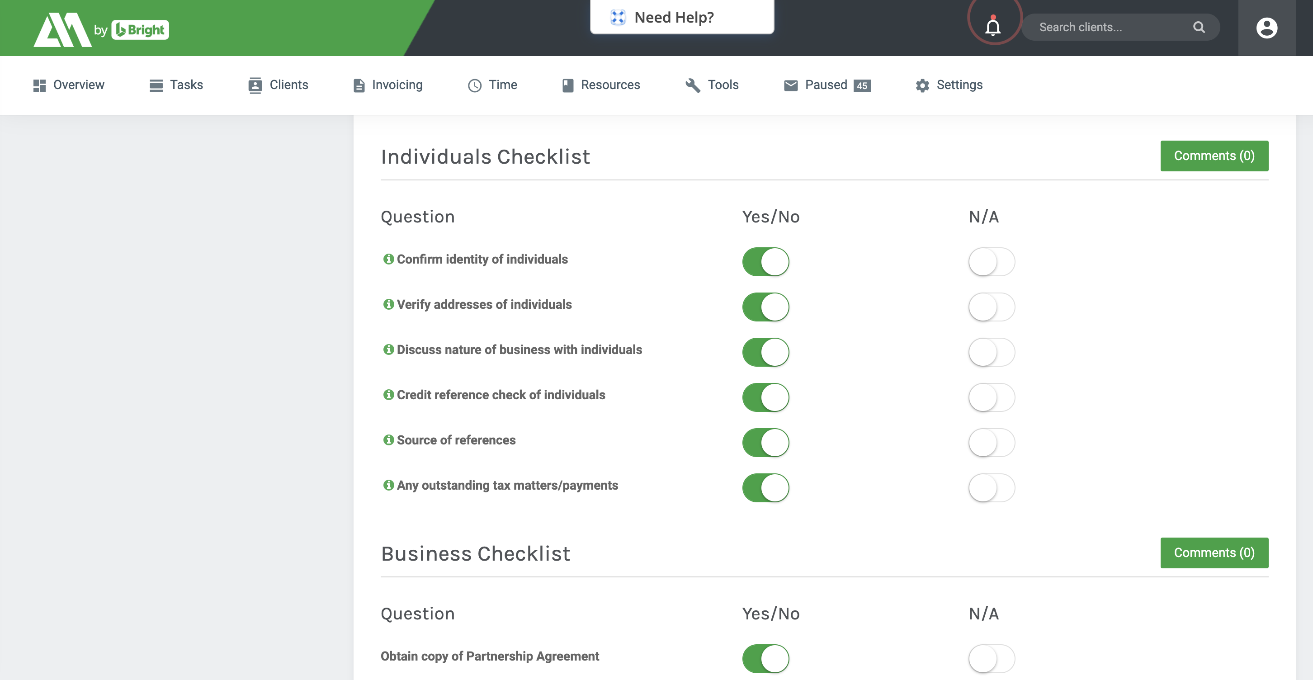Viewport: 1313px width, 680px height.
Task: Disable toggle for Obtain copy of Partnership Agreement
Action: [765, 658]
